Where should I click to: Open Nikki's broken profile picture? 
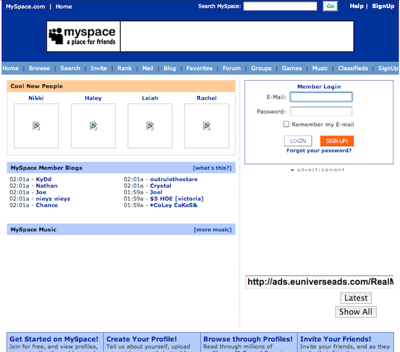point(36,126)
